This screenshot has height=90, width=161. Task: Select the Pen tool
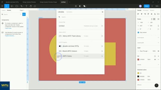coord(21,6)
